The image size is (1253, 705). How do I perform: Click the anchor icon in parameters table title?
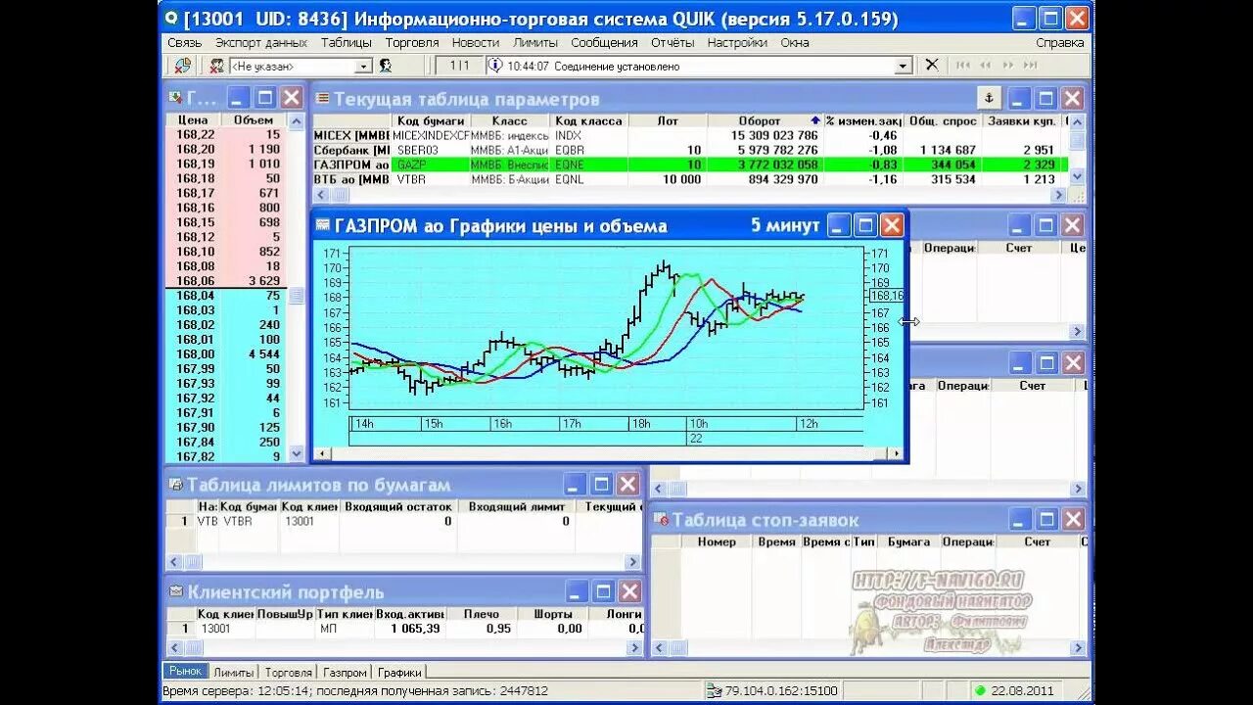coord(989,98)
